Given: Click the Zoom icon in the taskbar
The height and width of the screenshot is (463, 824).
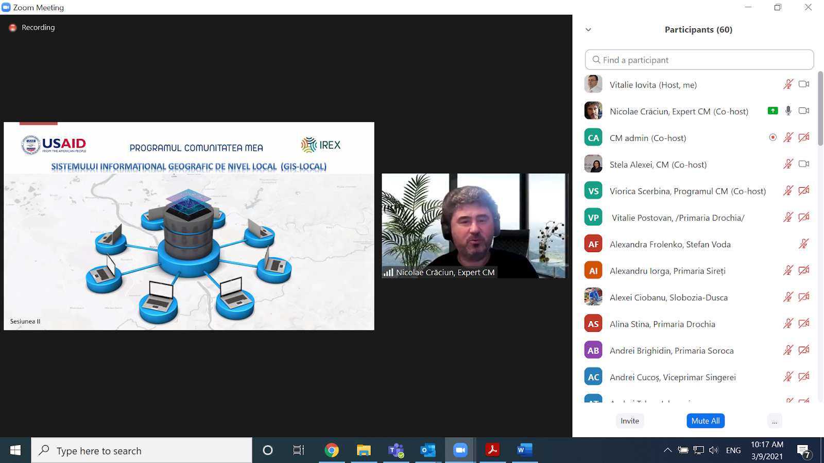Looking at the screenshot, I should [x=460, y=451].
